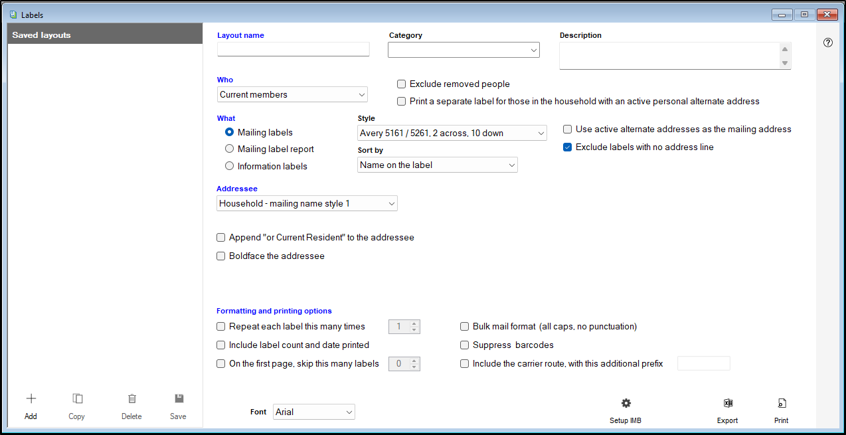Open the help question mark icon
846x435 pixels.
click(827, 43)
